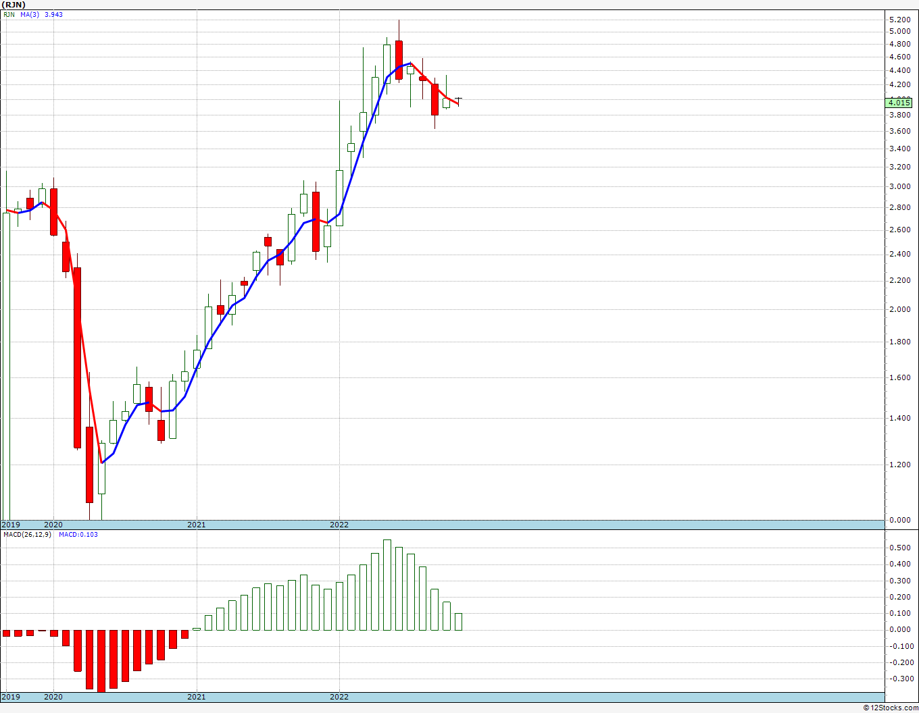Click the 0.500 MACD axis label
Viewport: 919px width, 713px height.
point(899,548)
